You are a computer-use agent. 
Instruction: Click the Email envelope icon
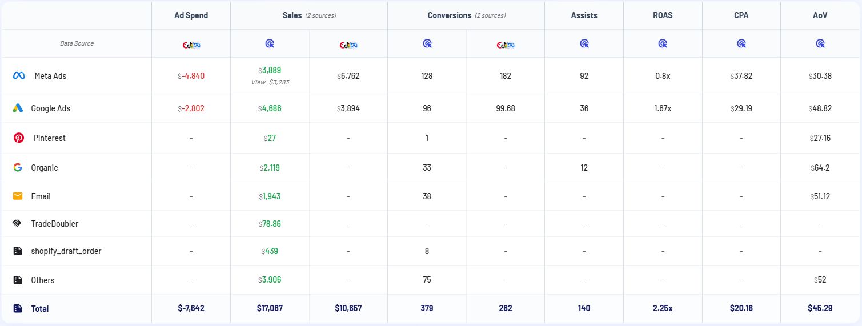click(18, 196)
